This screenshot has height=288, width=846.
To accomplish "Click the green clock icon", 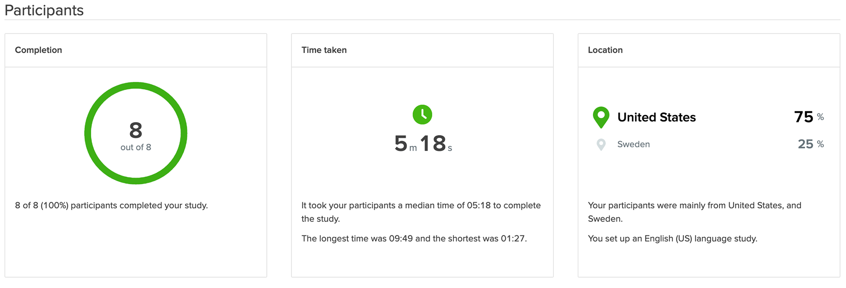I will point(422,115).
